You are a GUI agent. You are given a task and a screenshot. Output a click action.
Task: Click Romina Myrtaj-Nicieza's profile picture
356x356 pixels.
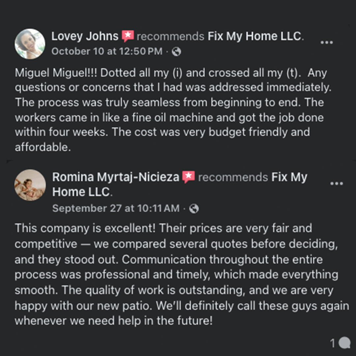click(x=30, y=185)
